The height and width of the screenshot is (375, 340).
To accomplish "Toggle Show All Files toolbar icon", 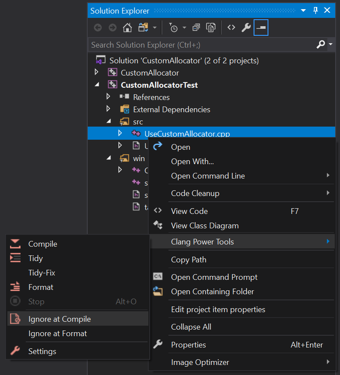I will coord(211,28).
